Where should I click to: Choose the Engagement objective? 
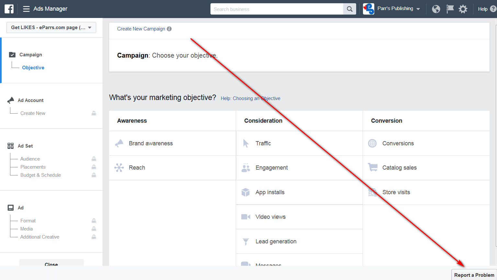click(x=299, y=168)
